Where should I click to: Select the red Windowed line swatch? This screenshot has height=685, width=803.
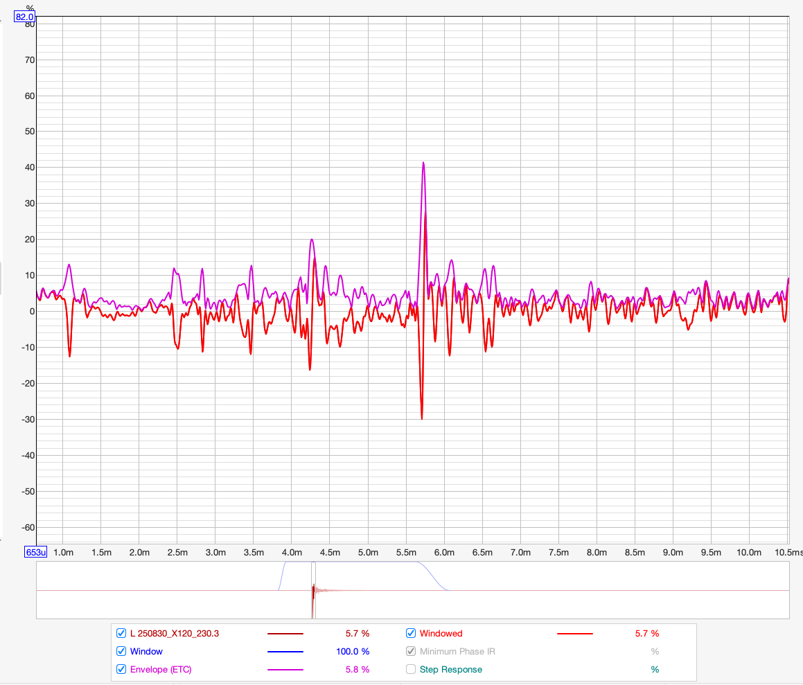click(574, 634)
